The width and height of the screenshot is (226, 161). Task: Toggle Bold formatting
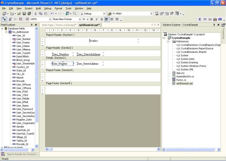point(92,19)
